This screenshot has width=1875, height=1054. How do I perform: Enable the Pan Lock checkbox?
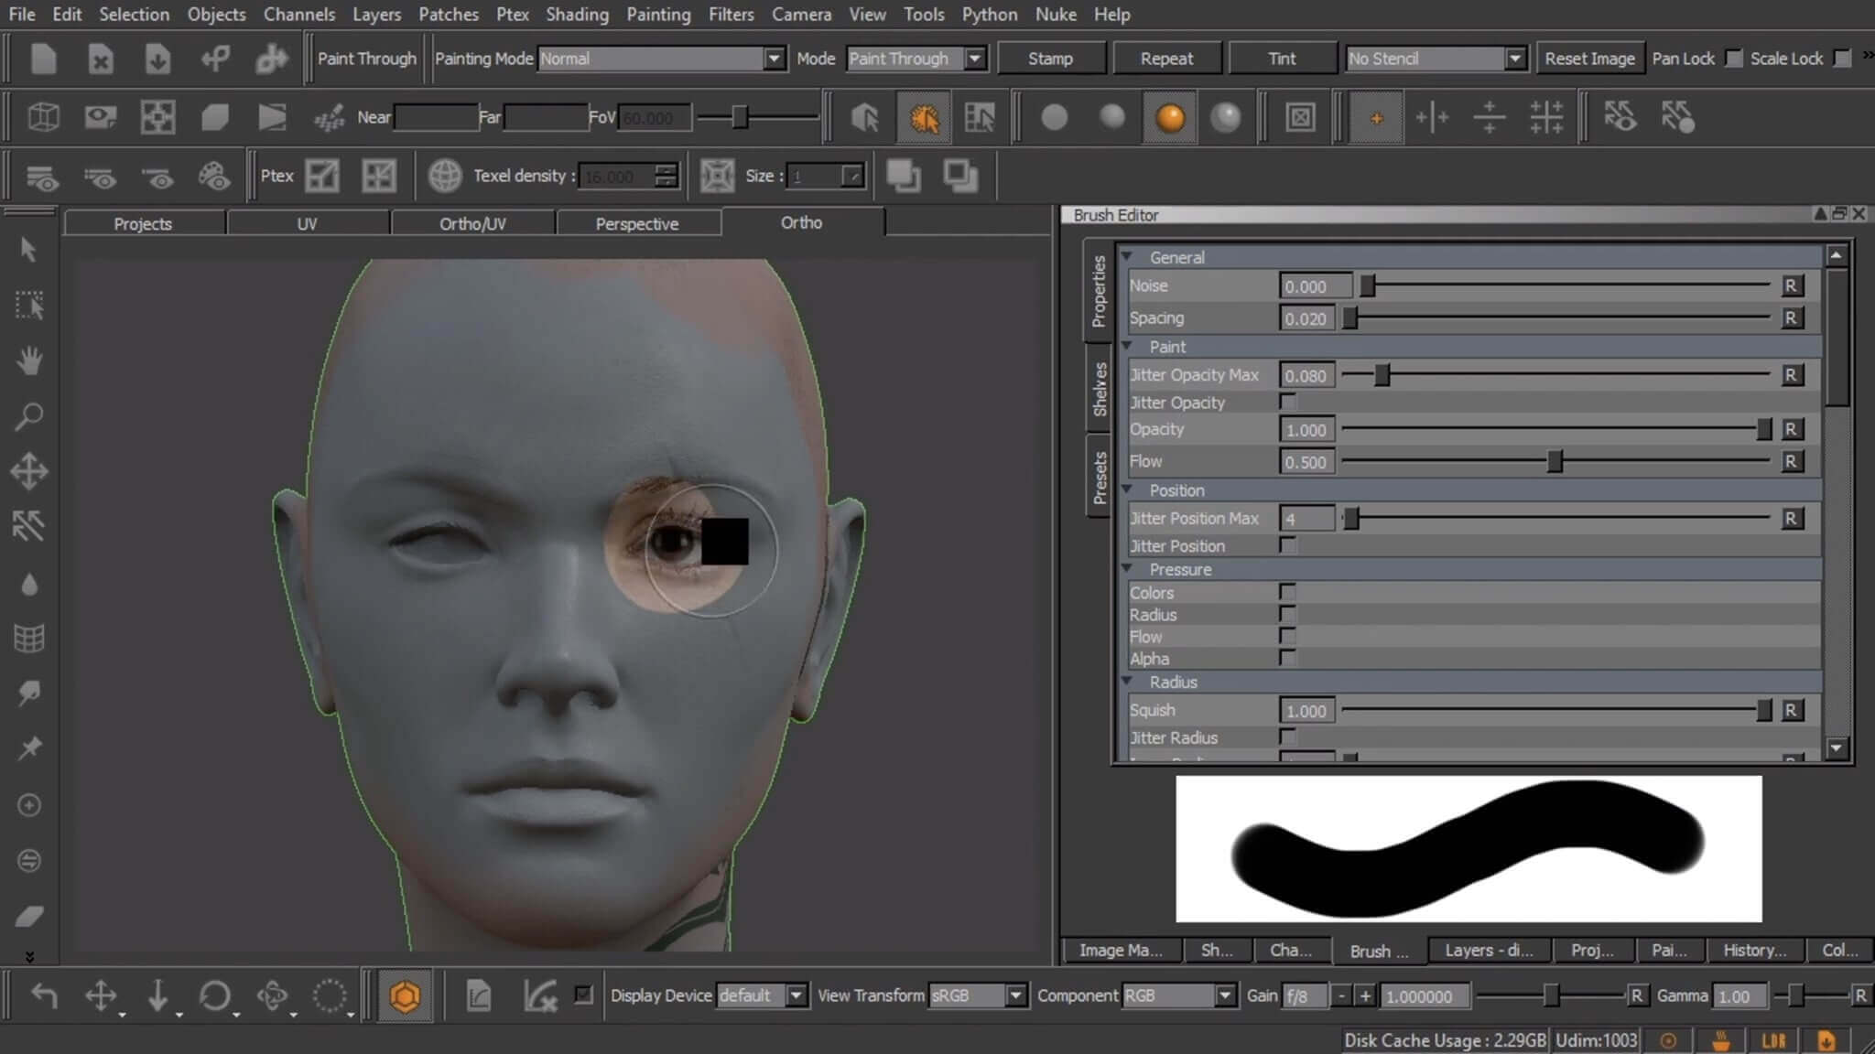point(1733,59)
